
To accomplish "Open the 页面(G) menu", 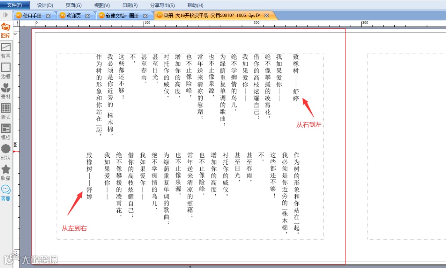I will 74,5.
